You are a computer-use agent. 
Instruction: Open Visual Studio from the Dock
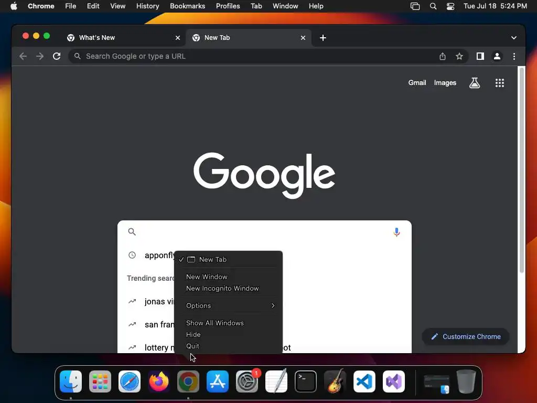click(394, 381)
